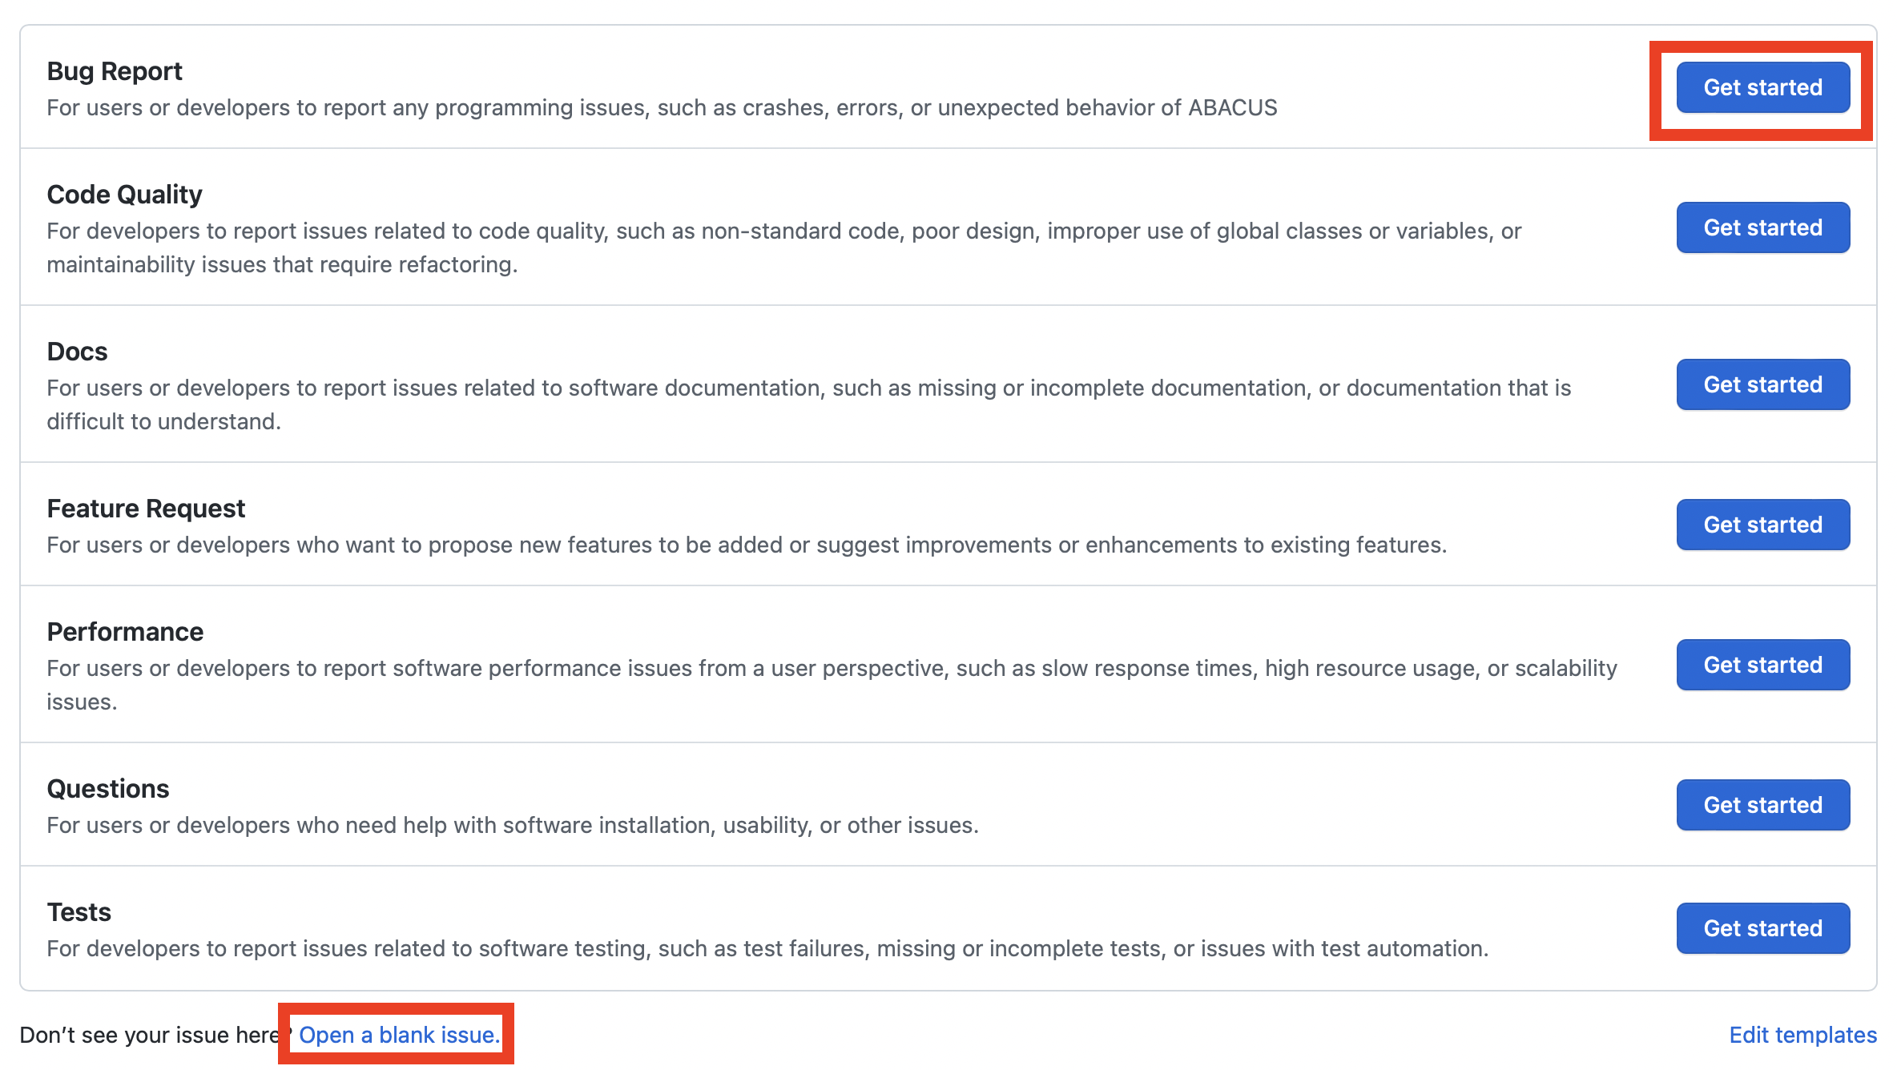This screenshot has height=1070, width=1897.
Task: Begin a Feature Request issue
Action: coord(1762,525)
